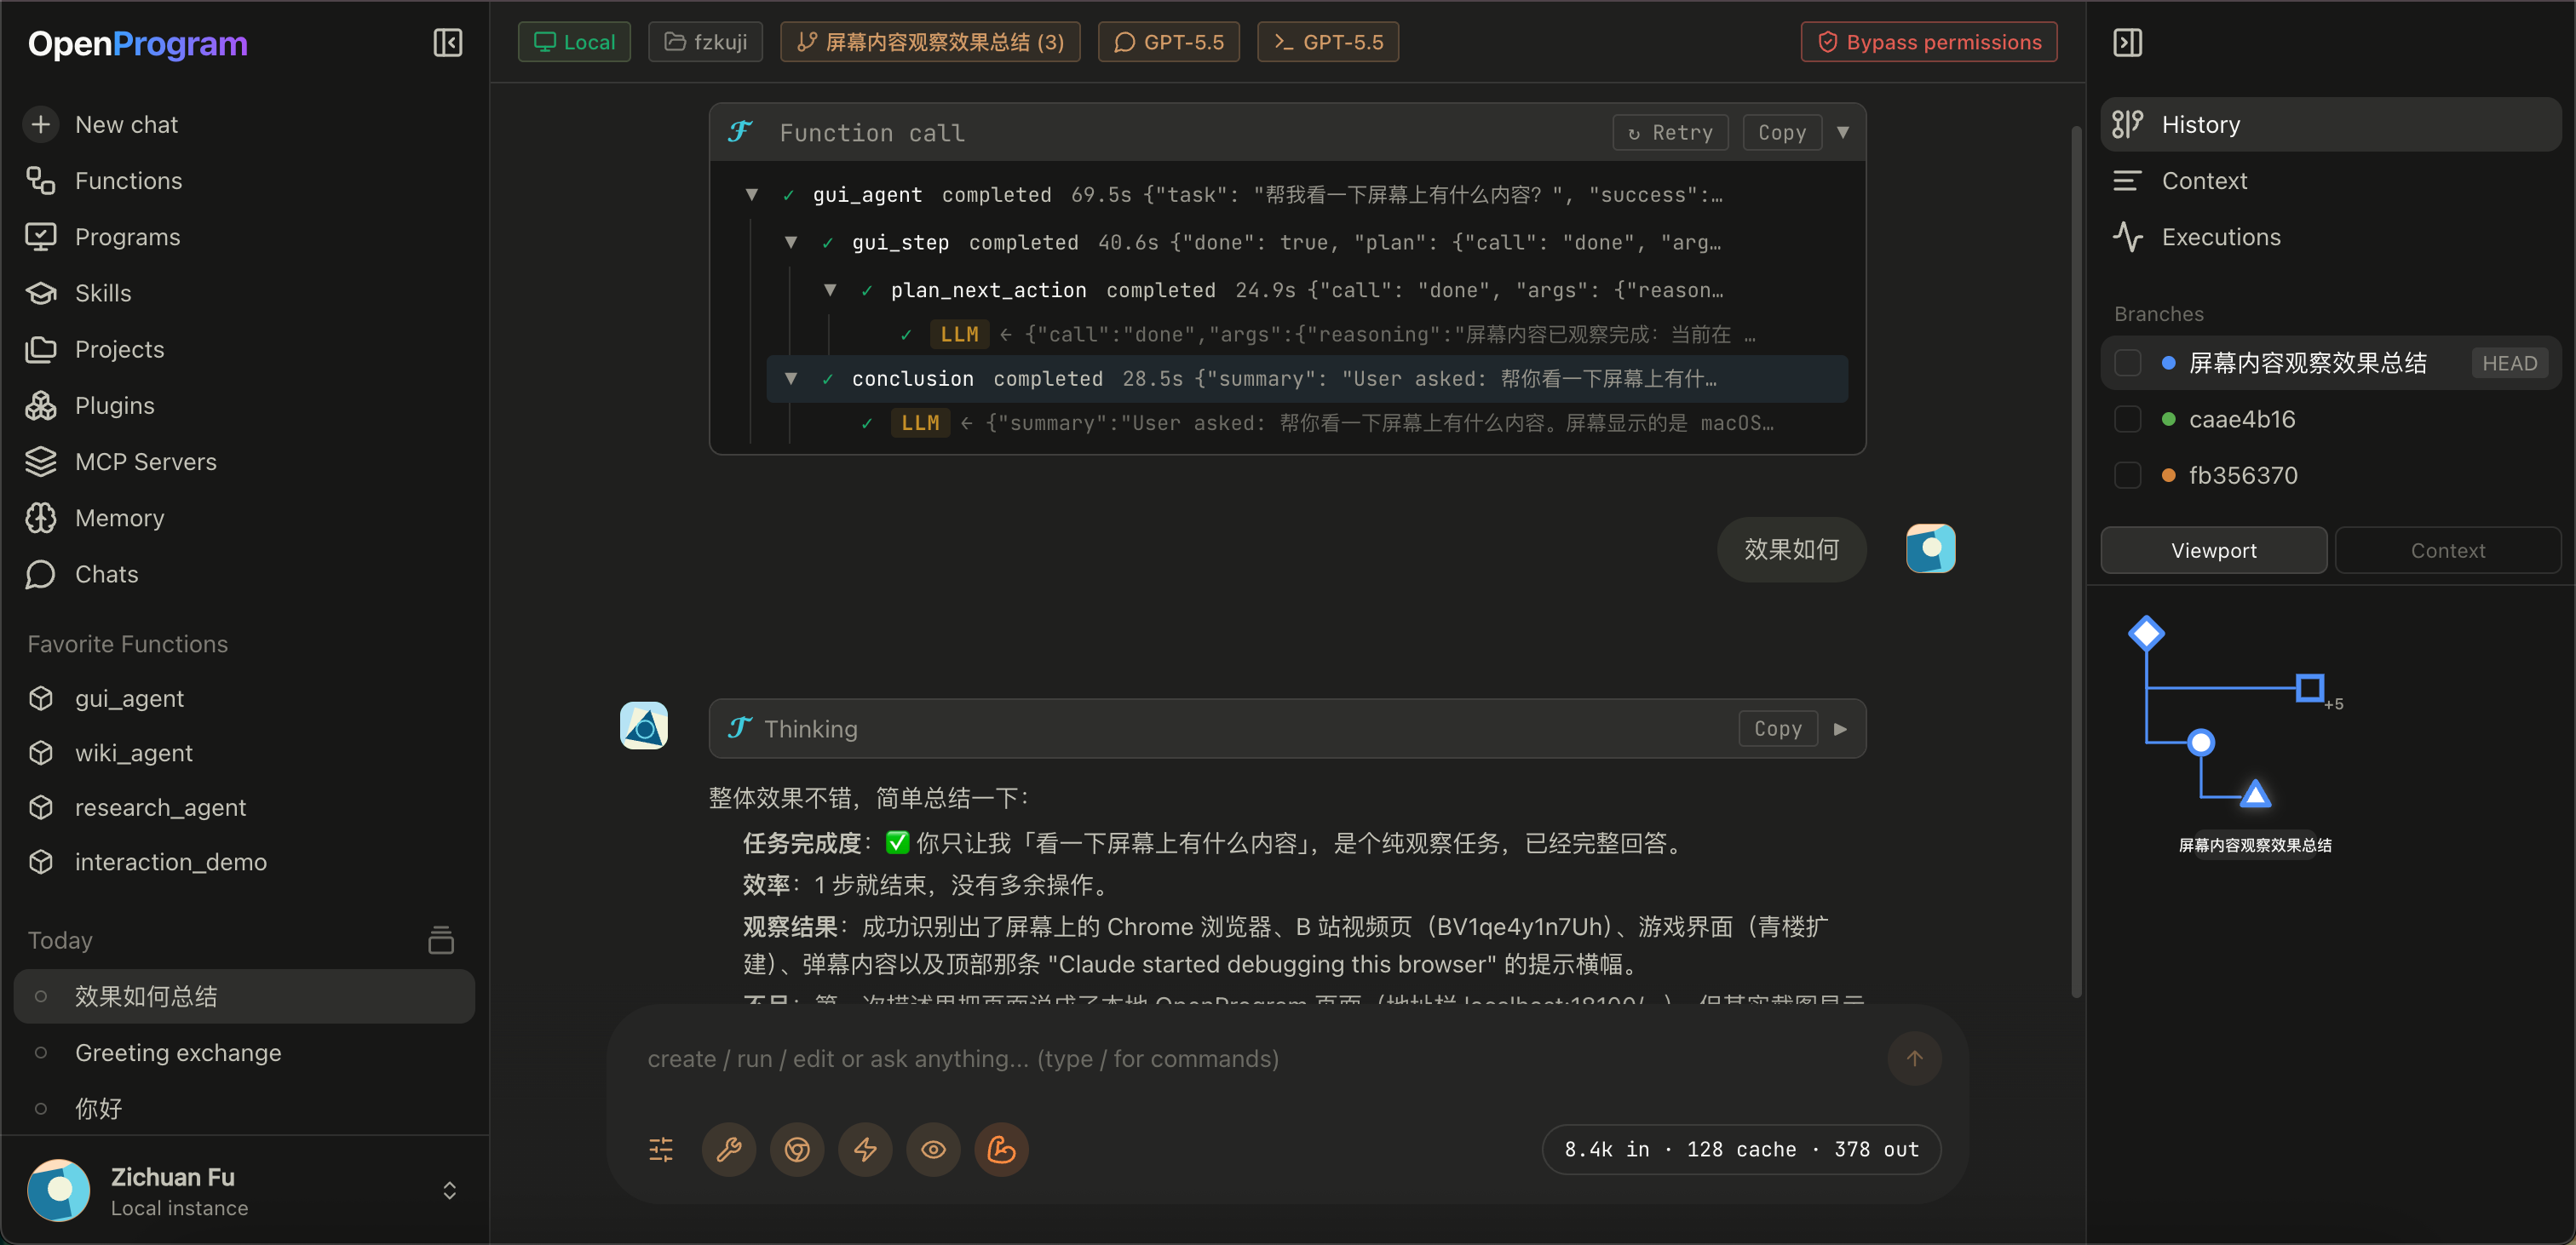The width and height of the screenshot is (2576, 1245).
Task: Click the assistant avatar beside Thinking
Action: [x=643, y=725]
